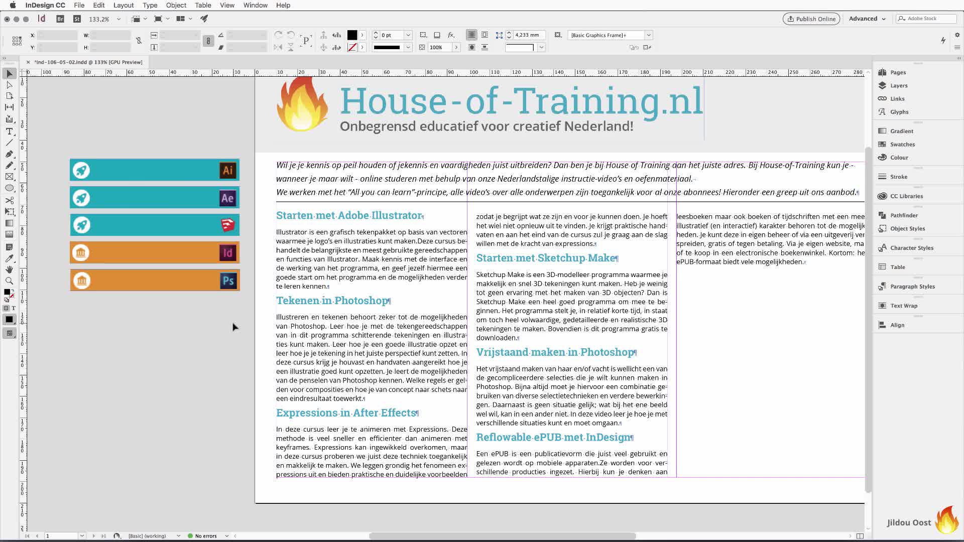Select the Eyedropper tool
964x542 pixels.
tap(9, 258)
